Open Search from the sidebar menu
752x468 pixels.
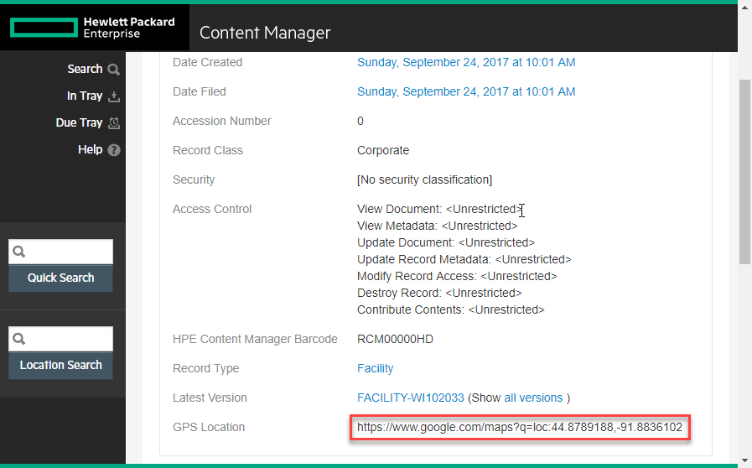(x=85, y=69)
